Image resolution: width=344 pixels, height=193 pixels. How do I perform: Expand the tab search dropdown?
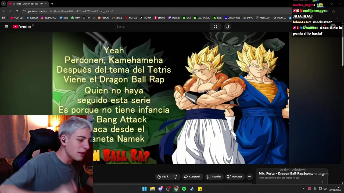(x=3, y=4)
